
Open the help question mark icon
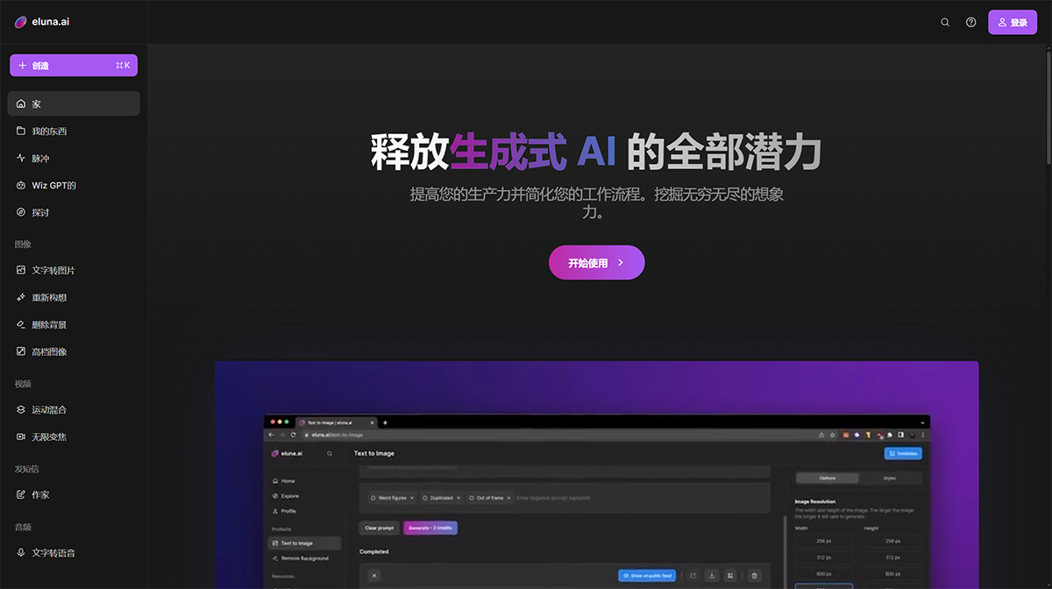[970, 22]
